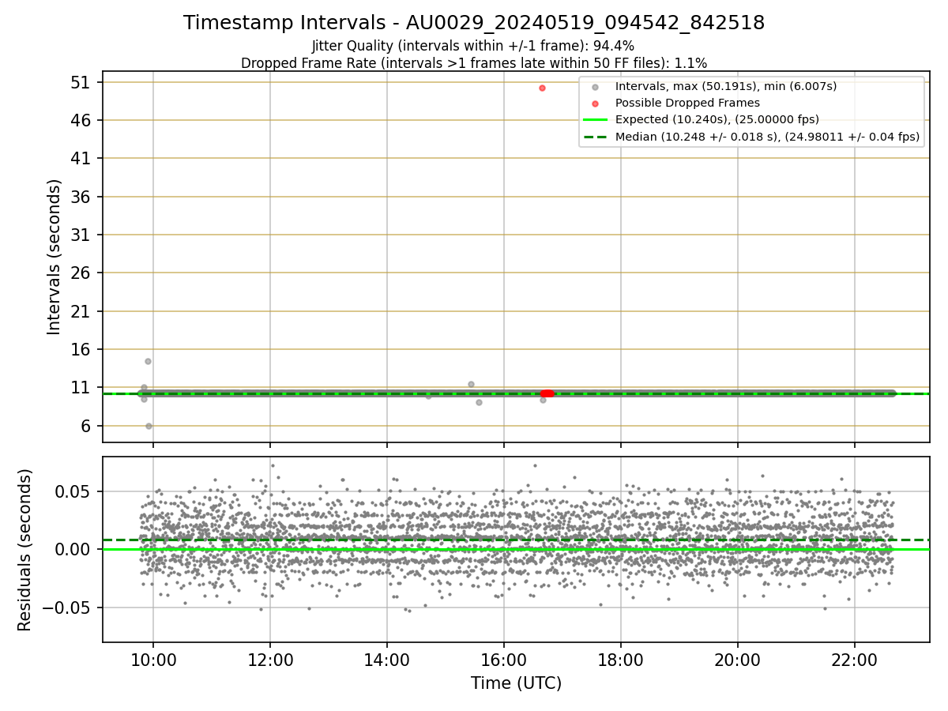Click the '46' tick on intervals axis

81,120
